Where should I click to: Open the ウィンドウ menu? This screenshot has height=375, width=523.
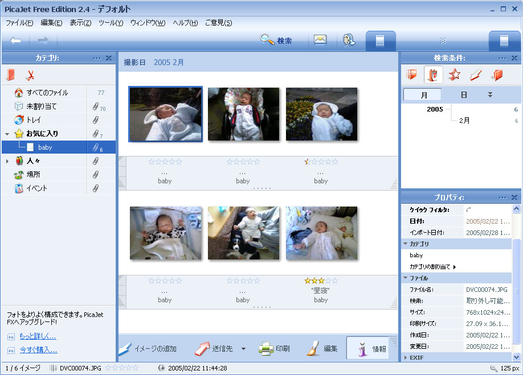(x=148, y=23)
